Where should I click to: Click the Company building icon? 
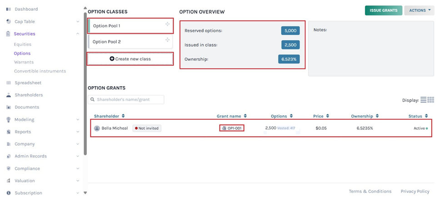click(x=9, y=144)
